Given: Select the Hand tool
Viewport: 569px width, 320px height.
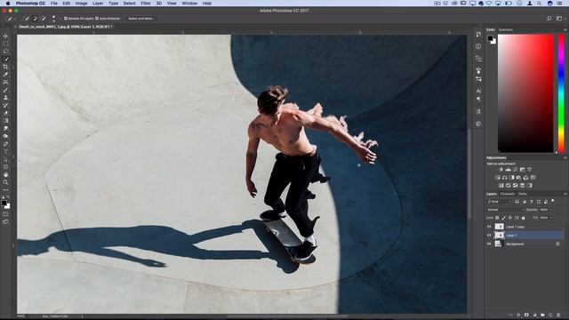Looking at the screenshot, I should pyautogui.click(x=5, y=175).
